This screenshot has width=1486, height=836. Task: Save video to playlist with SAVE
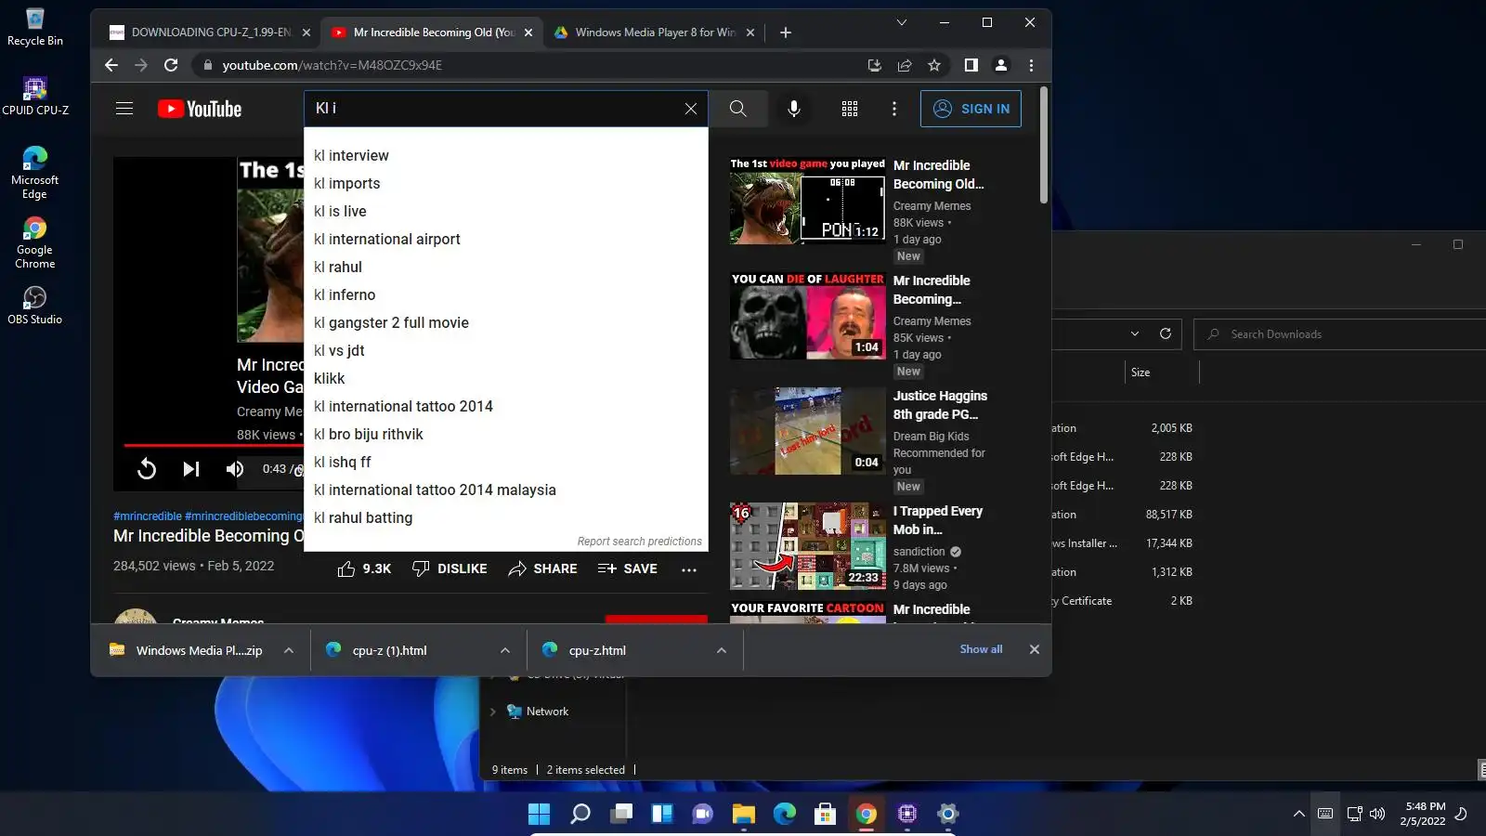(628, 568)
